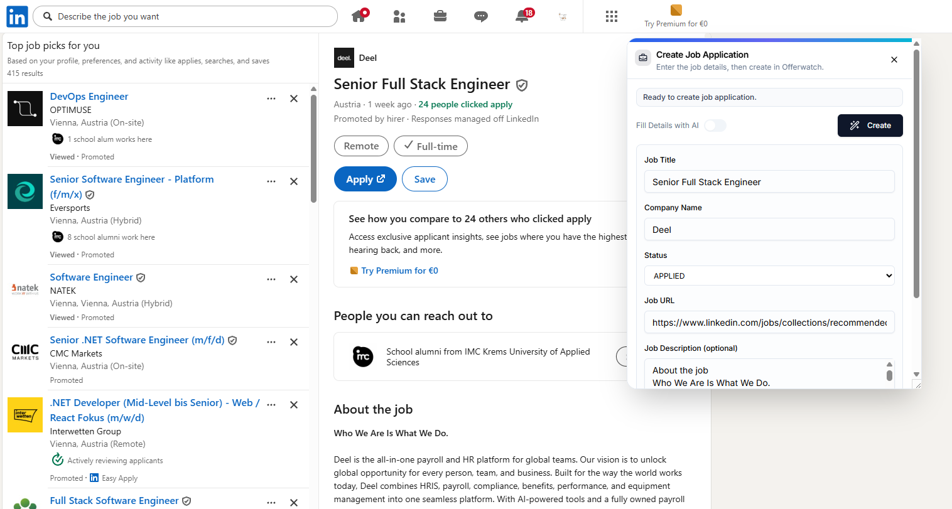Viewport: 952px width, 509px height.
Task: Click the Deel company logo
Action: point(344,58)
